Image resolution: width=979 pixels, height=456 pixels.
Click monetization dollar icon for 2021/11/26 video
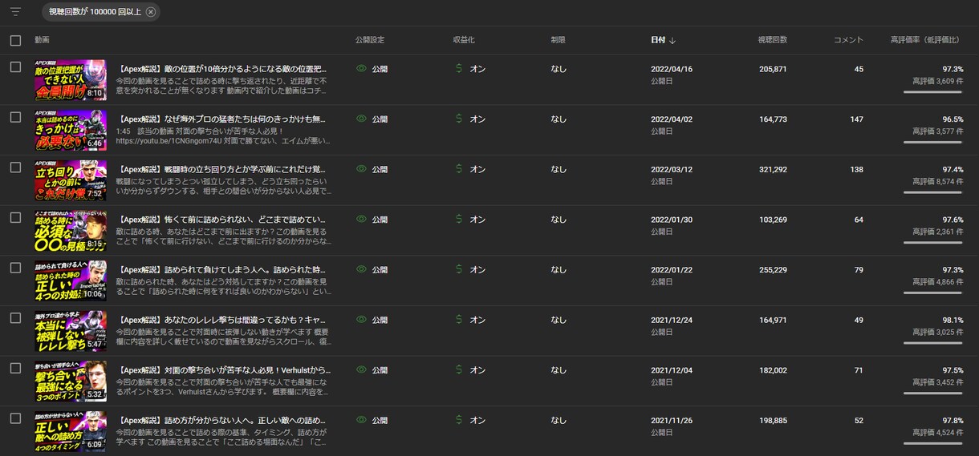(x=458, y=420)
